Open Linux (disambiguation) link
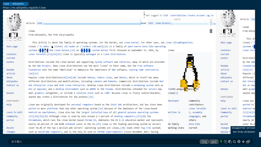Viewport: 261px width, 147px height. (x=179, y=43)
